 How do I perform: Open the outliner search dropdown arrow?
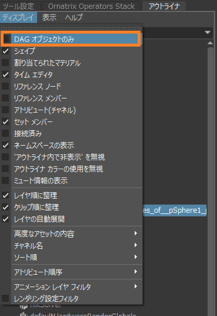point(208,32)
